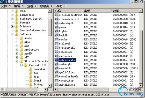145x98 pixels.
Task: Click the tree pane scroll-right arrow
Action: tap(46, 89)
